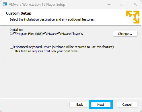Click the VMware installer icon in title bar

(x=5, y=4)
